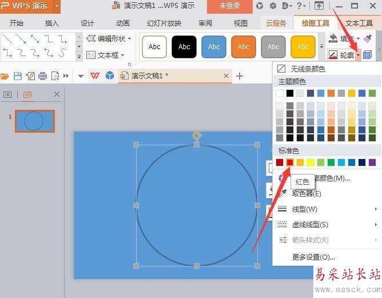Pick the yellow standard color swatch
This screenshot has height=298, width=382.
tap(311, 162)
